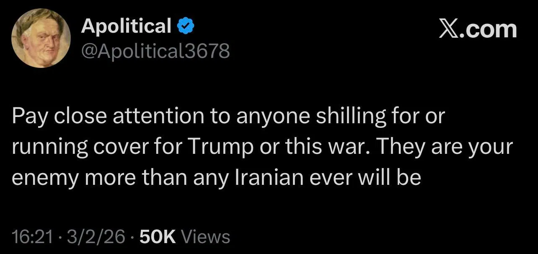This screenshot has height=254, width=538.
Task: Click the 16:21 post time
Action: [33, 237]
